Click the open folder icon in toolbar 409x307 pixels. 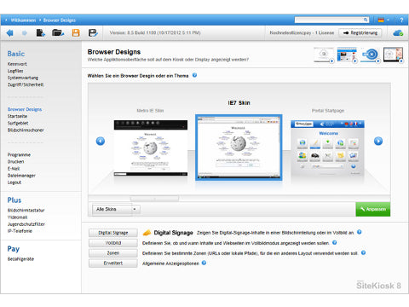point(58,33)
